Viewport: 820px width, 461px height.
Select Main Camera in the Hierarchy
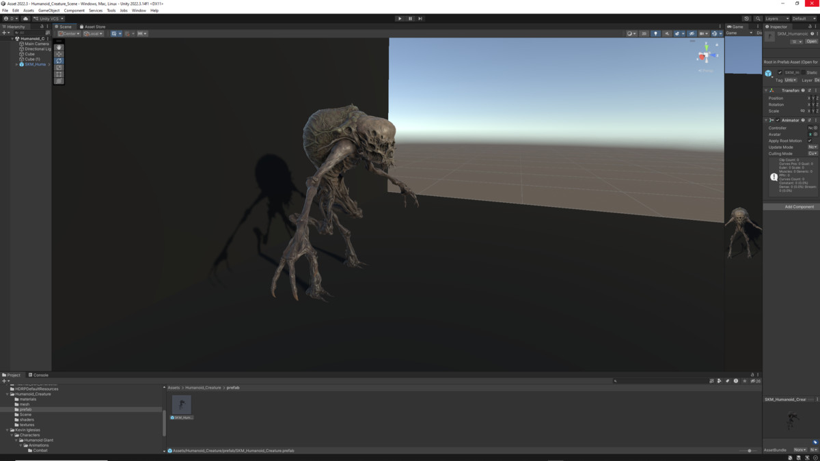[x=37, y=44]
